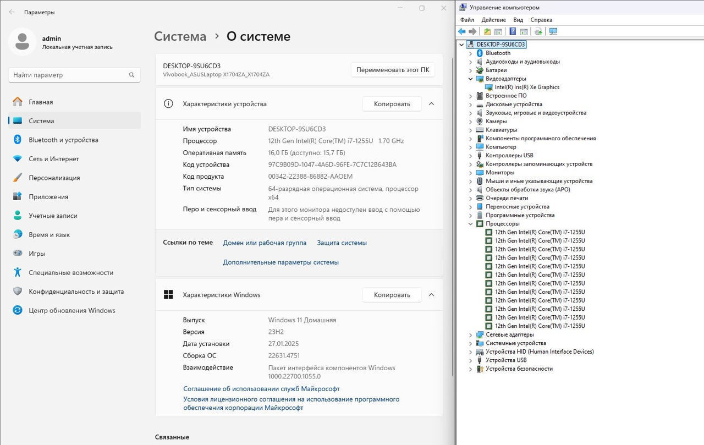Click the update driver toolbar icon

click(538, 31)
